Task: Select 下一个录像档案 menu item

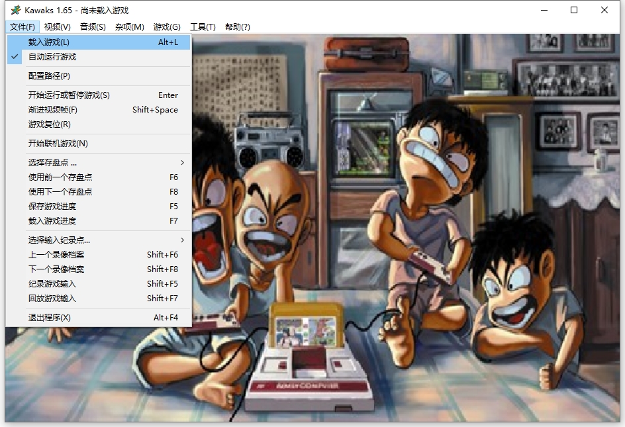Action: pyautogui.click(x=99, y=269)
